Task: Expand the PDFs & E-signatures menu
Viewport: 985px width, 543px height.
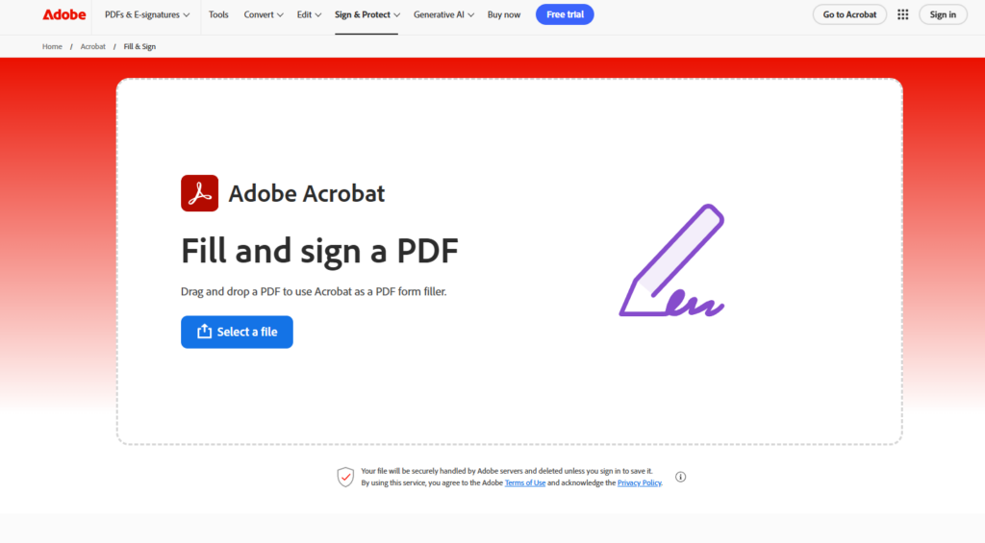Action: click(147, 14)
